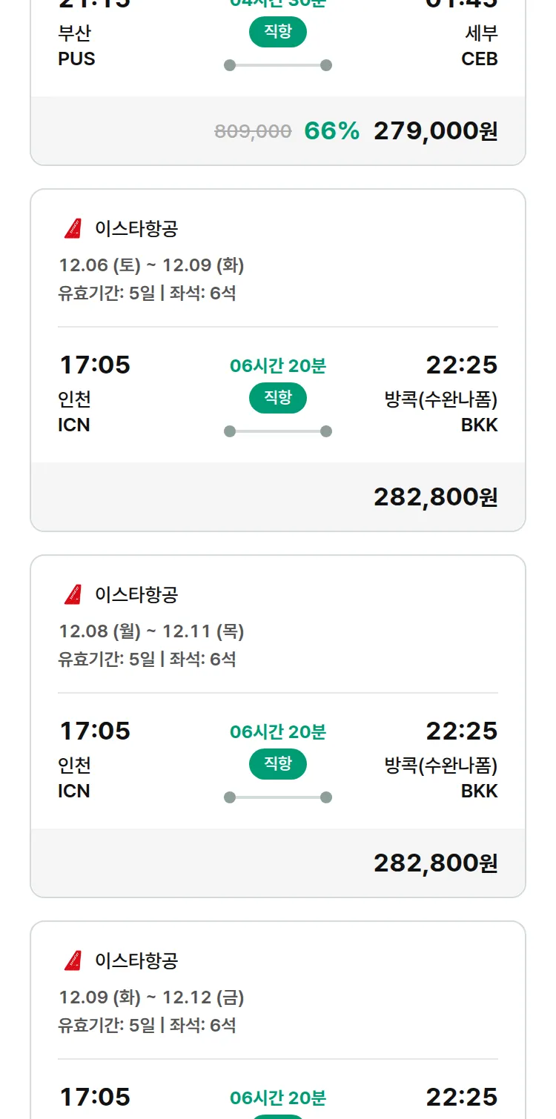Select 282,800원 fare for 12.08 flight
556x1119 pixels.
435,863
